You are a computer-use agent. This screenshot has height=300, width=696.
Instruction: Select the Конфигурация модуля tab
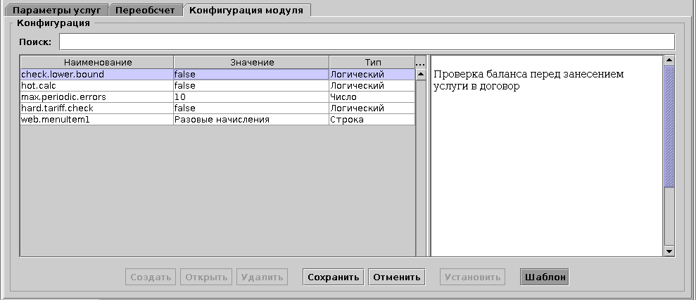click(x=246, y=11)
